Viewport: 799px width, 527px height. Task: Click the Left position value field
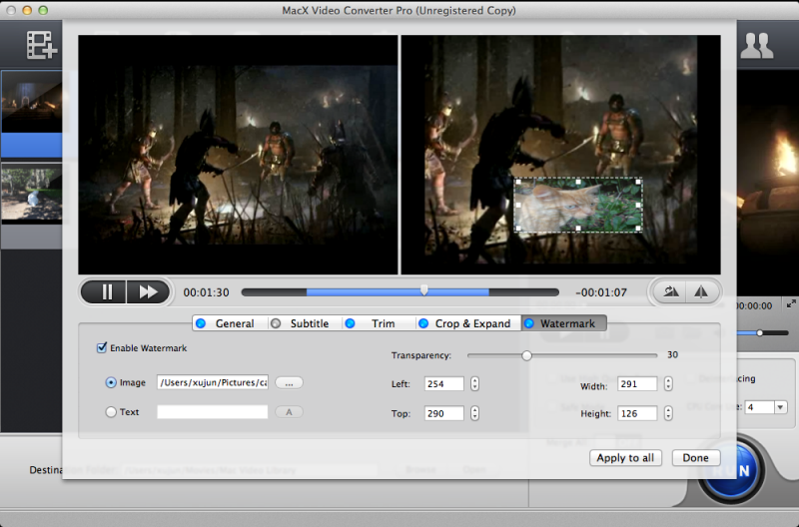coord(444,384)
